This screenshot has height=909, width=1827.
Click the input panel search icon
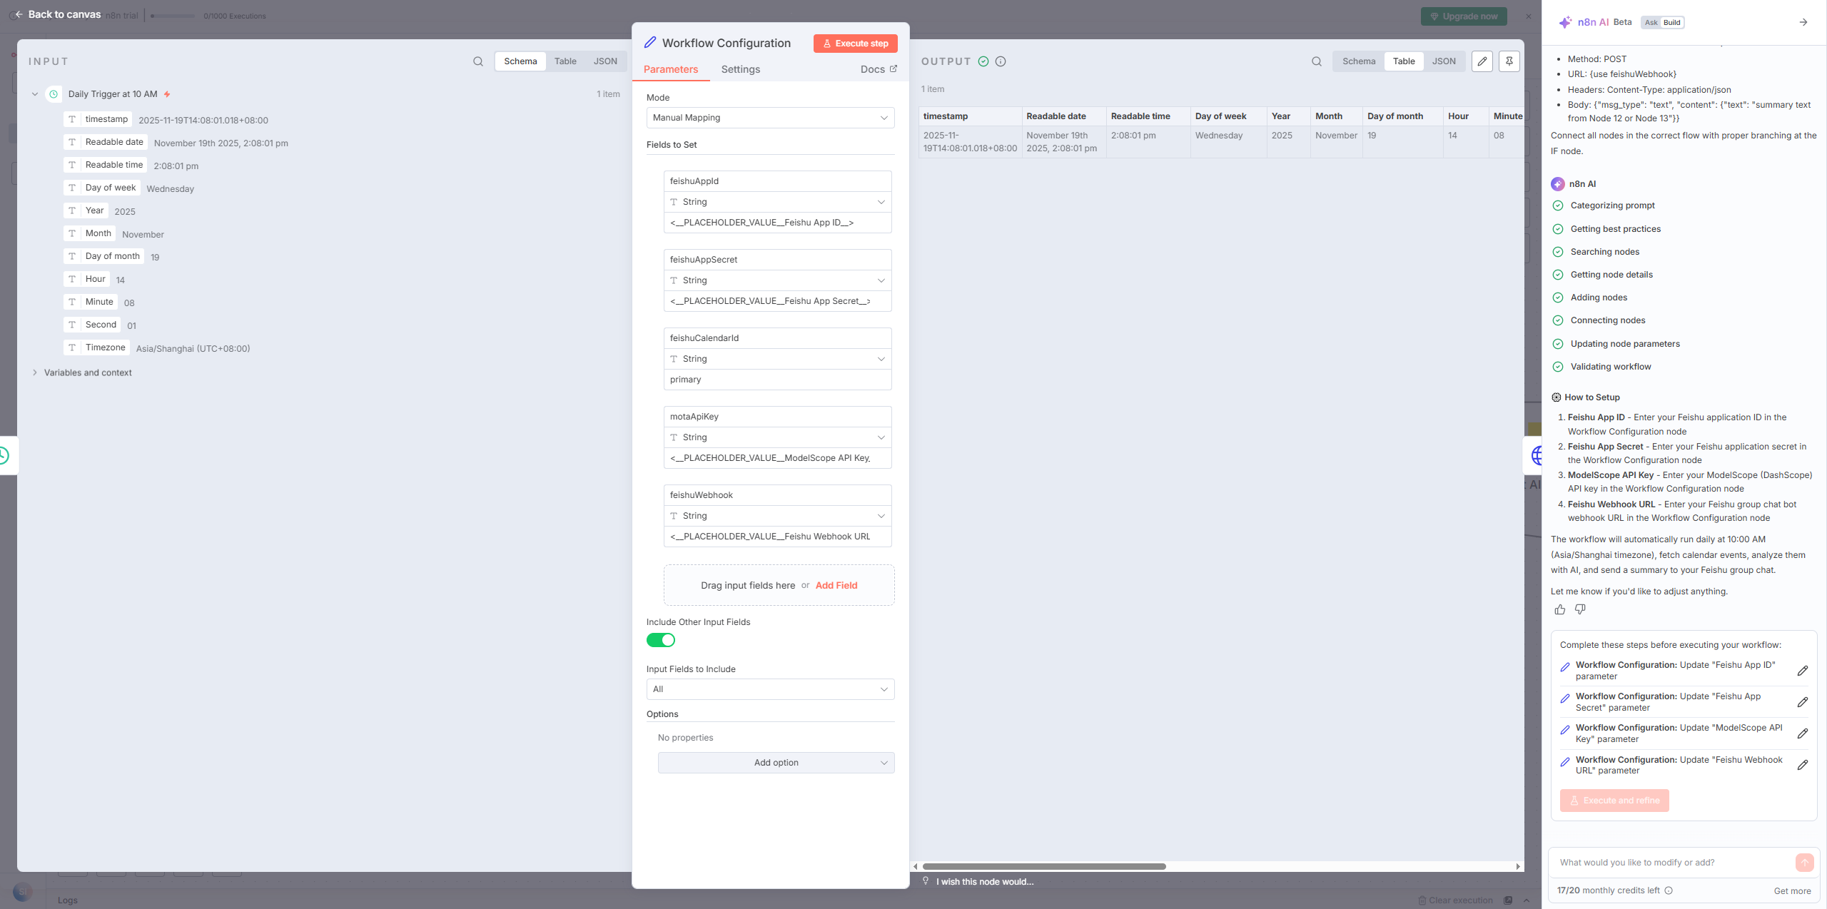click(x=477, y=61)
